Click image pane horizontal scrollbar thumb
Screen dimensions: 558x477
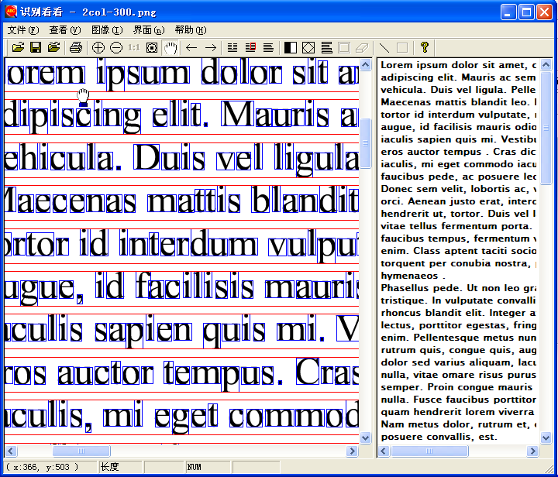[81, 451]
